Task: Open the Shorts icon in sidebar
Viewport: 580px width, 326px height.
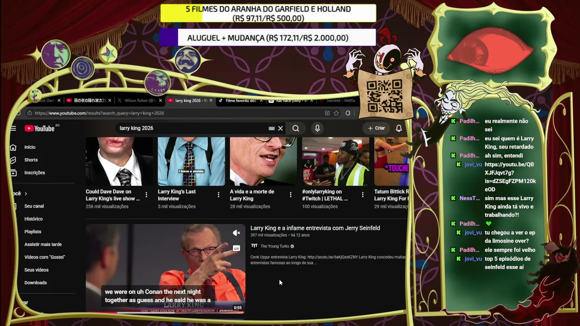Action: (x=13, y=160)
